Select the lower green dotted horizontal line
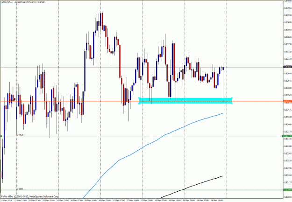The height and width of the screenshot is (202, 292). click(142, 190)
